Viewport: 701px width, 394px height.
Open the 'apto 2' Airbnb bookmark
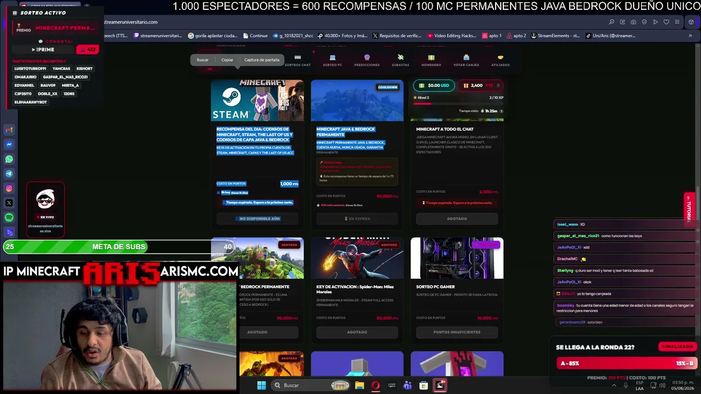[516, 36]
